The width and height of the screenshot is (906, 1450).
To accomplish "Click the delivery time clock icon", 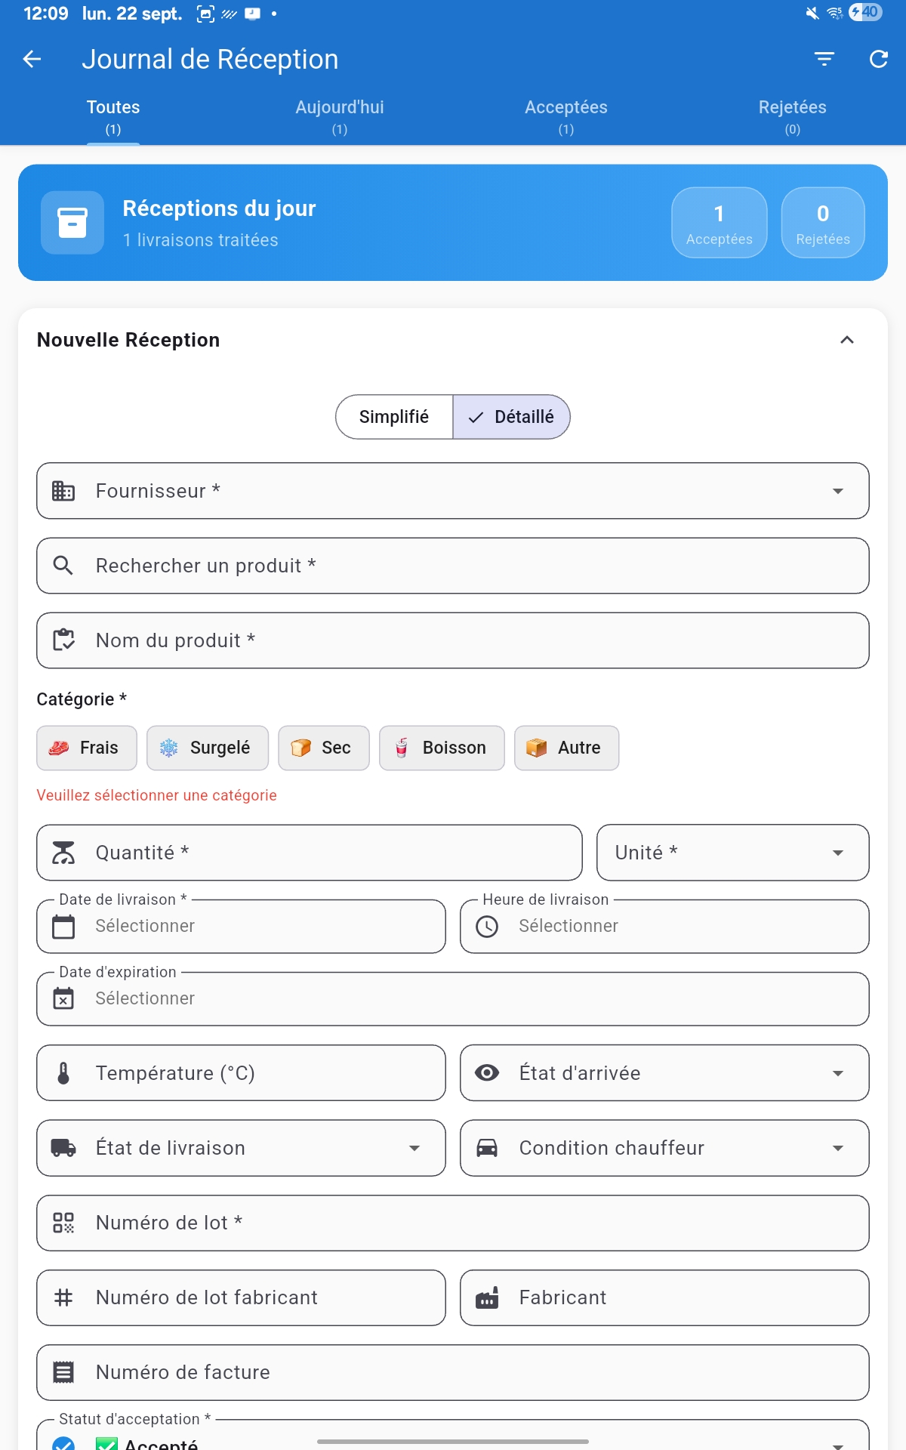I will click(x=487, y=927).
